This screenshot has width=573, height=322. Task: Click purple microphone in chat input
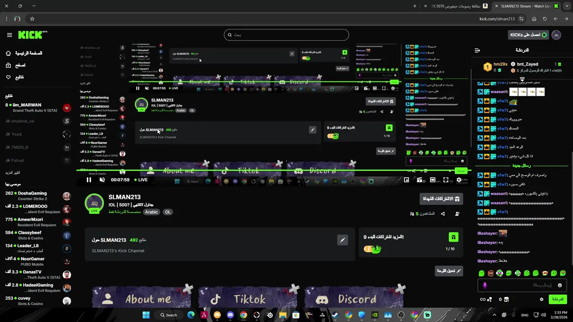[x=485, y=285]
